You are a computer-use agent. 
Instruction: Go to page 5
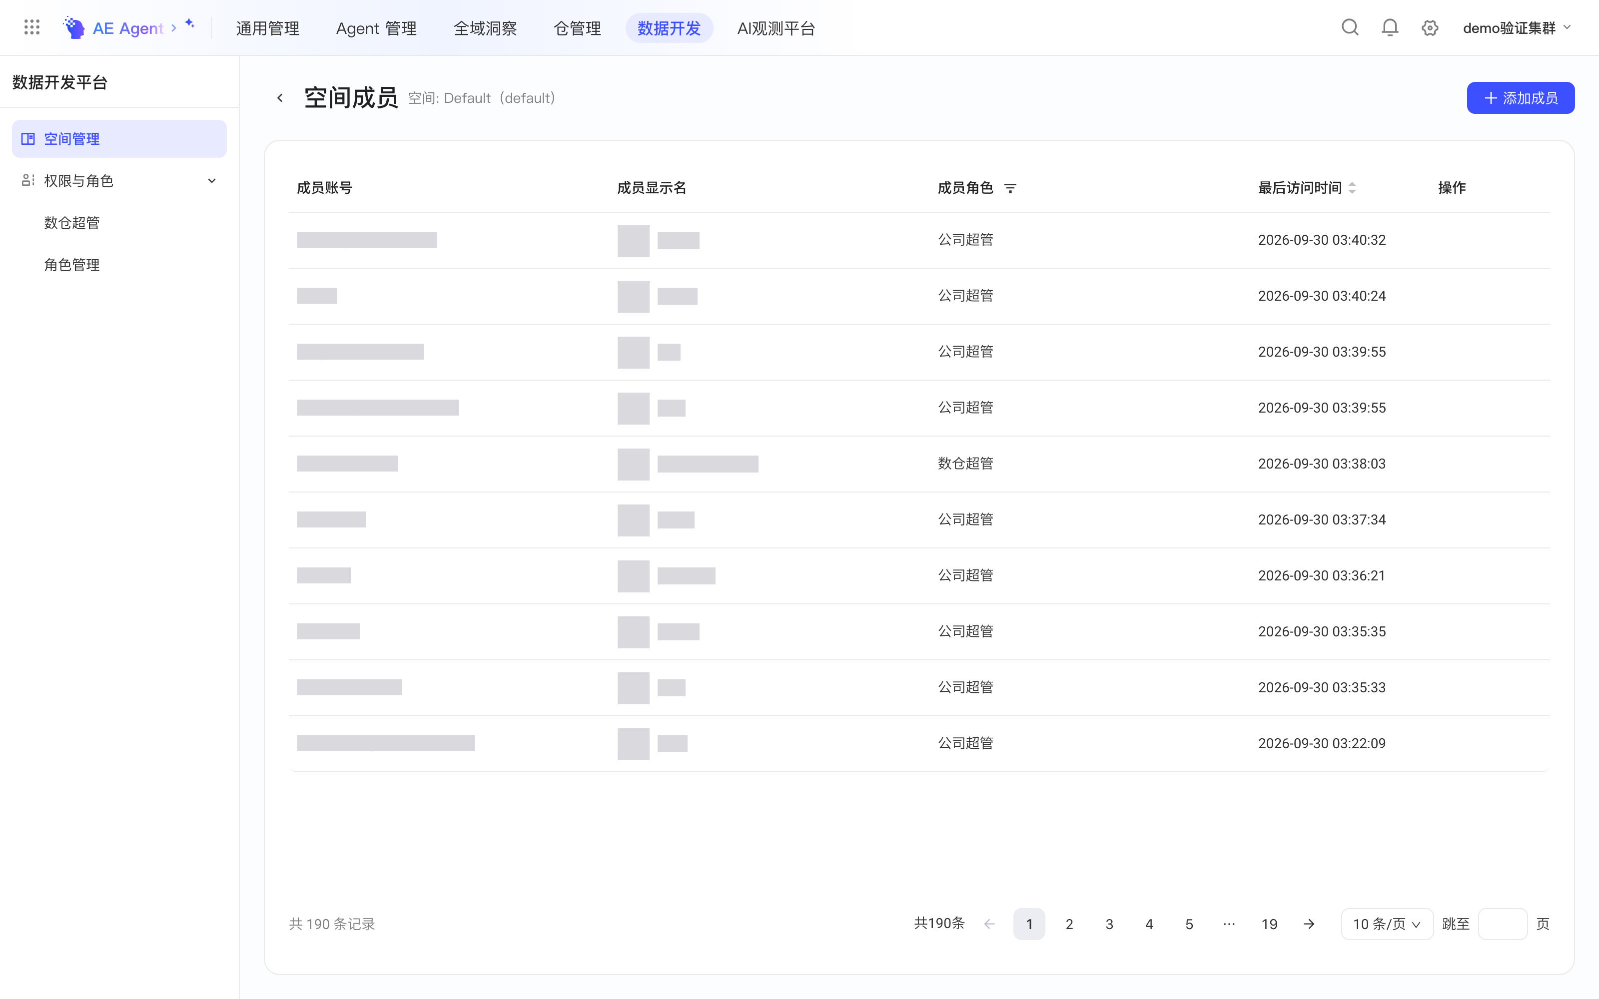(x=1189, y=924)
